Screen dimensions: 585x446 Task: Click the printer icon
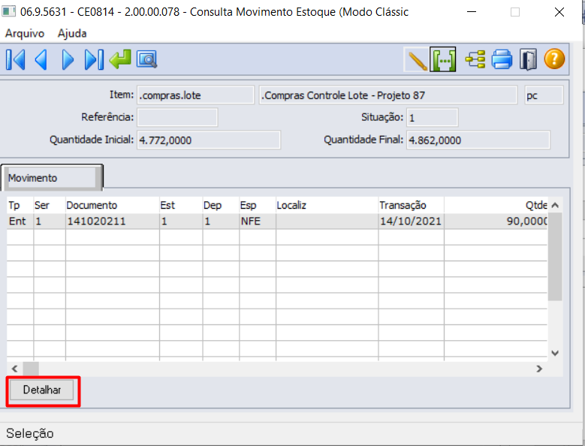pos(502,59)
